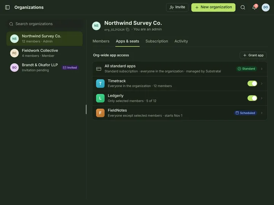This screenshot has width=274, height=205.
Task: Click the org_01J9ZK2M identifier text
Action: click(x=115, y=30)
